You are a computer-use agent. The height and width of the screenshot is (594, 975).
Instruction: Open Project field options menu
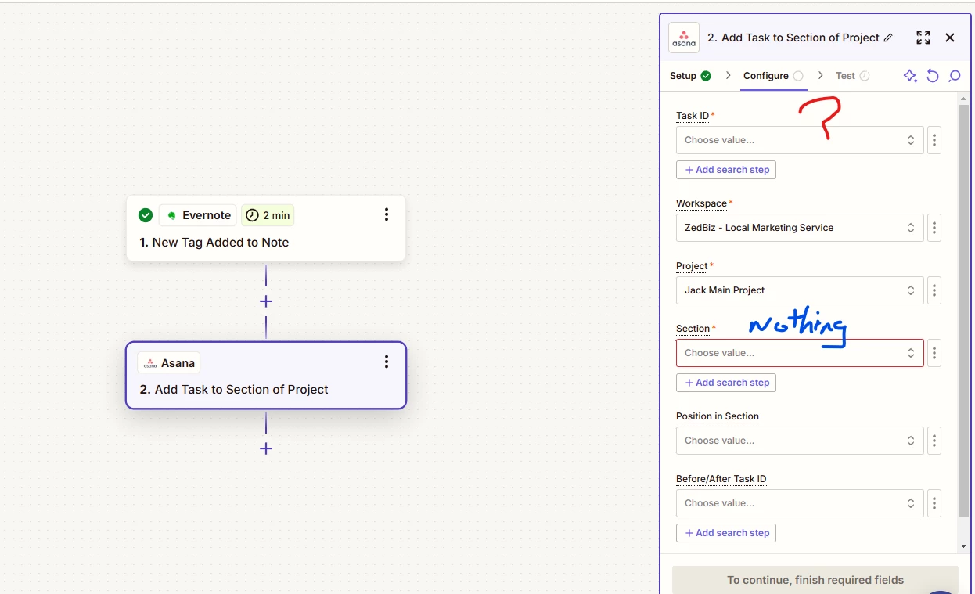point(934,290)
